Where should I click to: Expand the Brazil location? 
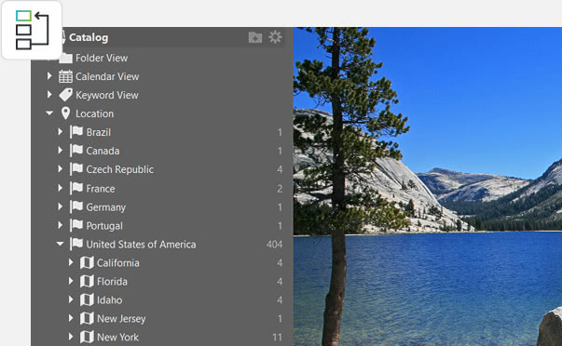(61, 132)
